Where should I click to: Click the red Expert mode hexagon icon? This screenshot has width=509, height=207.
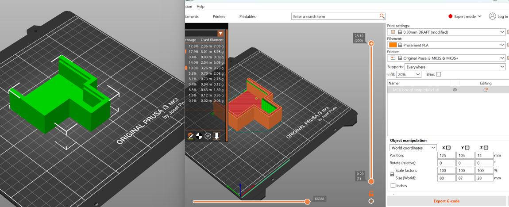click(x=450, y=16)
